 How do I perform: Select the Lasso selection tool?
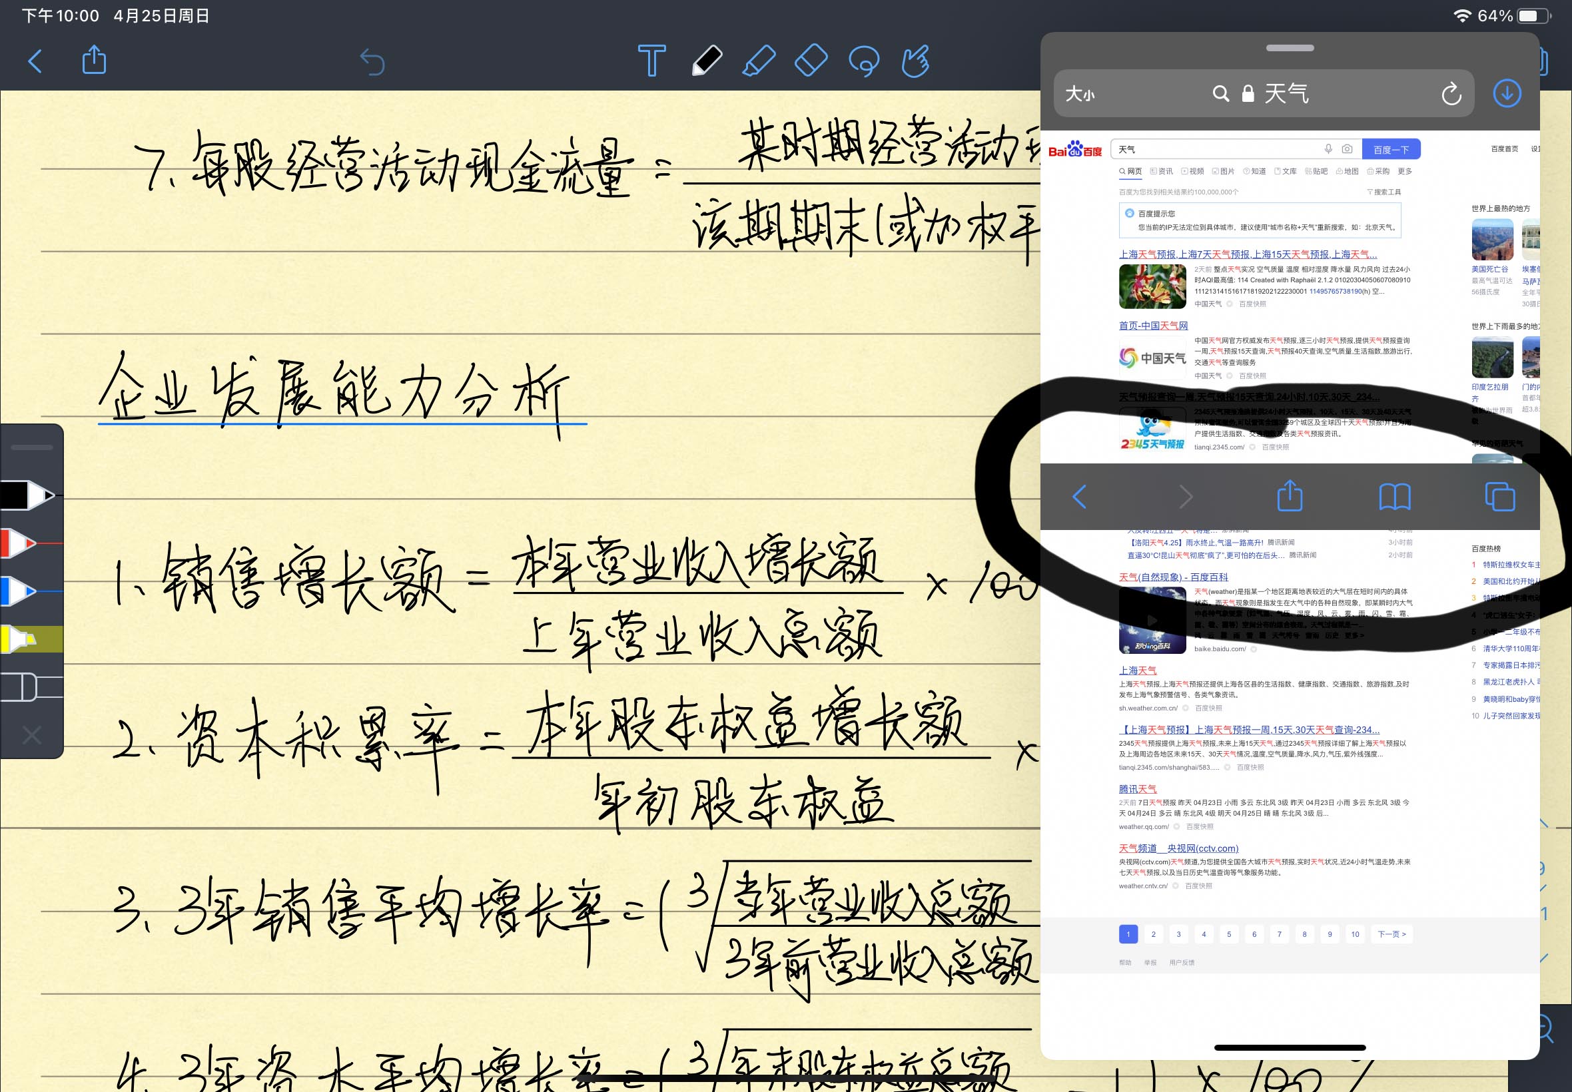pos(864,61)
